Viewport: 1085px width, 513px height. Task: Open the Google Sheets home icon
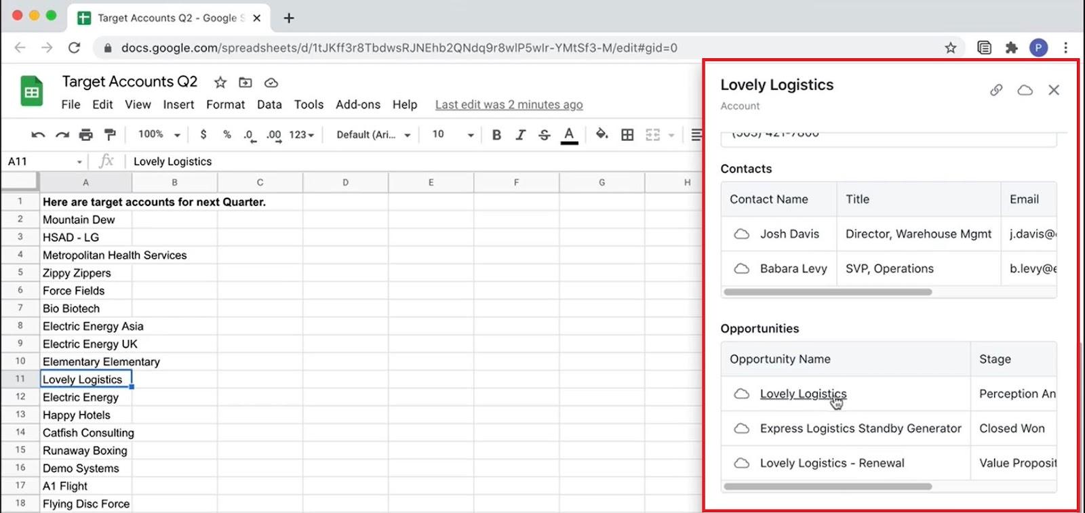click(31, 92)
